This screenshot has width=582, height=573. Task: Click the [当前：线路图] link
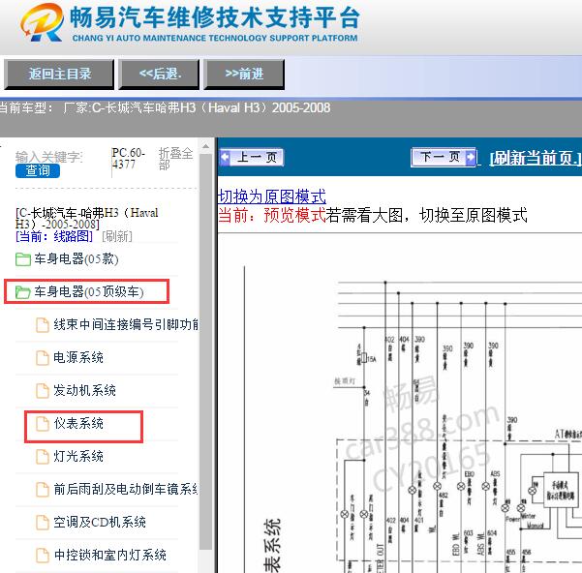point(54,236)
